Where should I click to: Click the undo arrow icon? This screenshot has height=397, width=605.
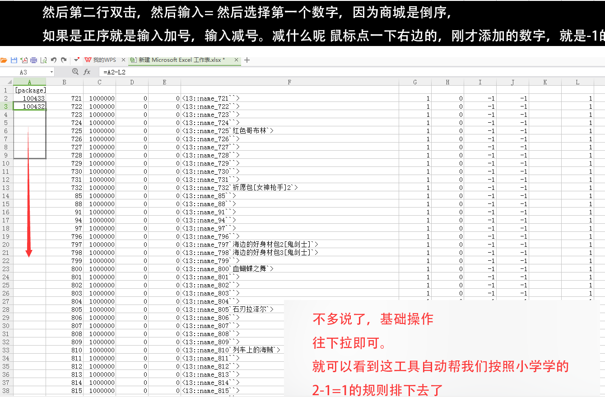54,60
